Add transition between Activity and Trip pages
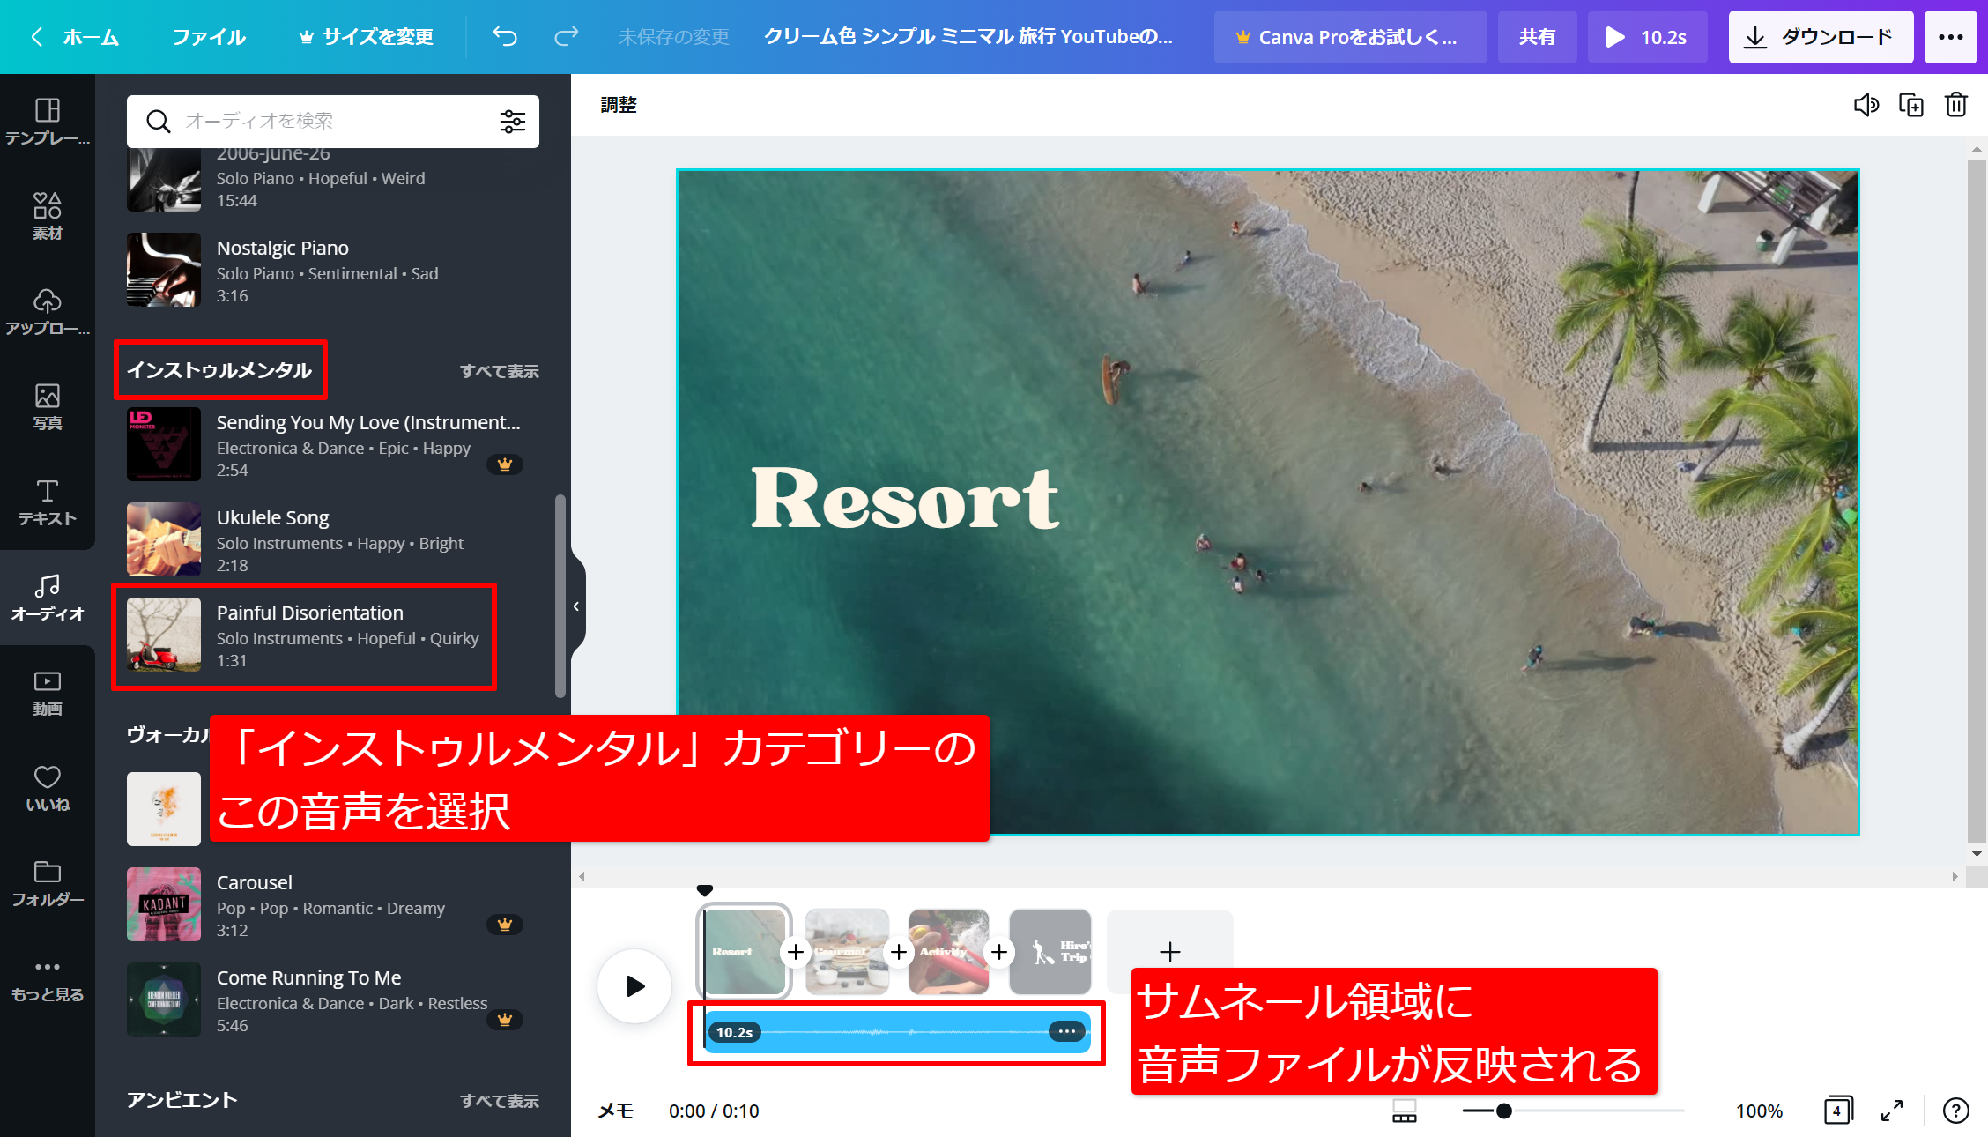 tap(999, 952)
